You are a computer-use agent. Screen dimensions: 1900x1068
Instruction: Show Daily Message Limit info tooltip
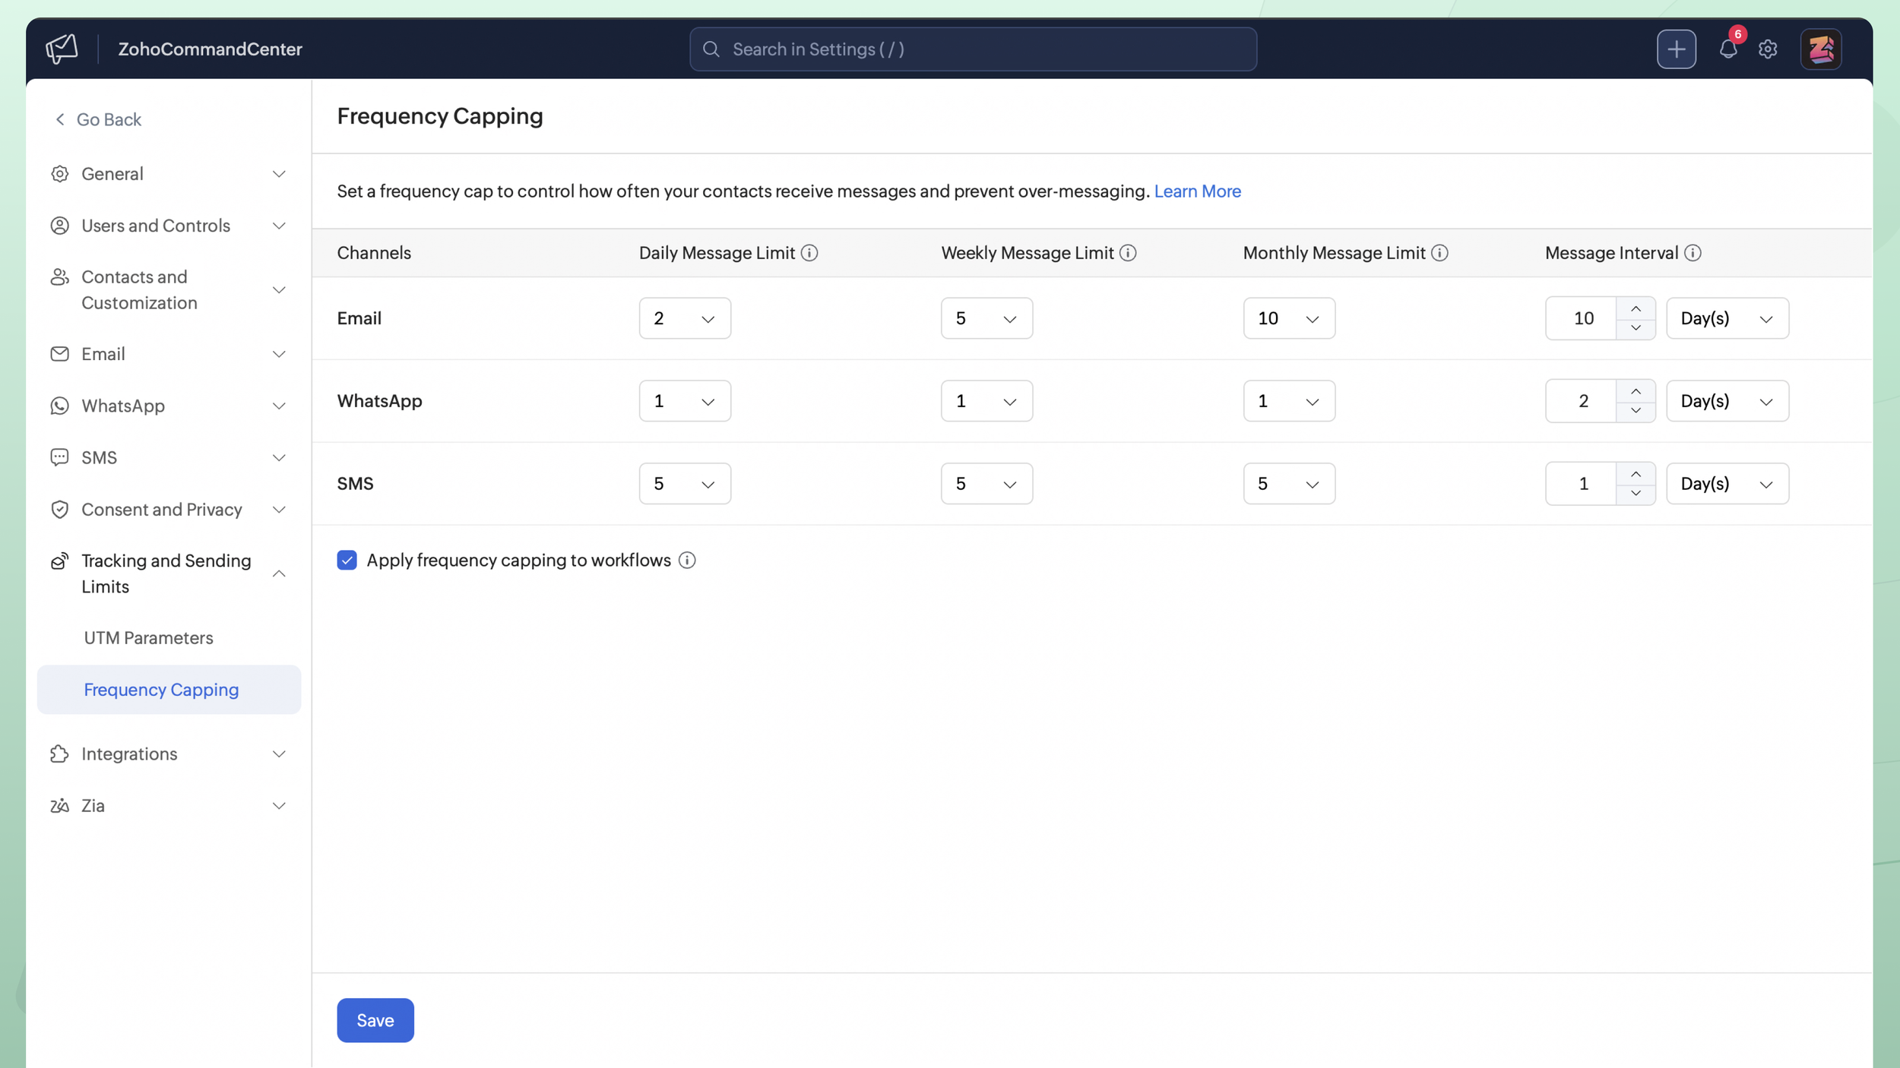click(x=809, y=253)
